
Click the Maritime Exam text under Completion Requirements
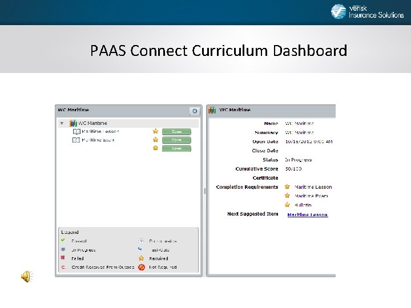coord(311,196)
